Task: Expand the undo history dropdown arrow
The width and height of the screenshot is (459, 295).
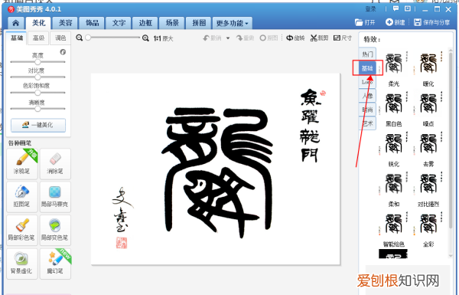Action: (x=228, y=38)
